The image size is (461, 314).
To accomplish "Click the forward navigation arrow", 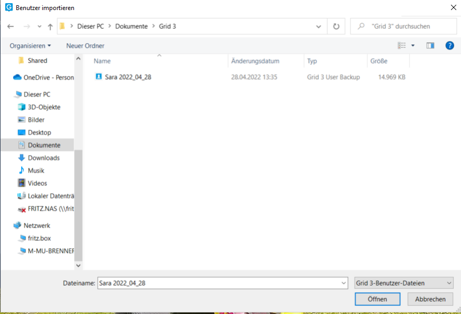I will point(26,26).
